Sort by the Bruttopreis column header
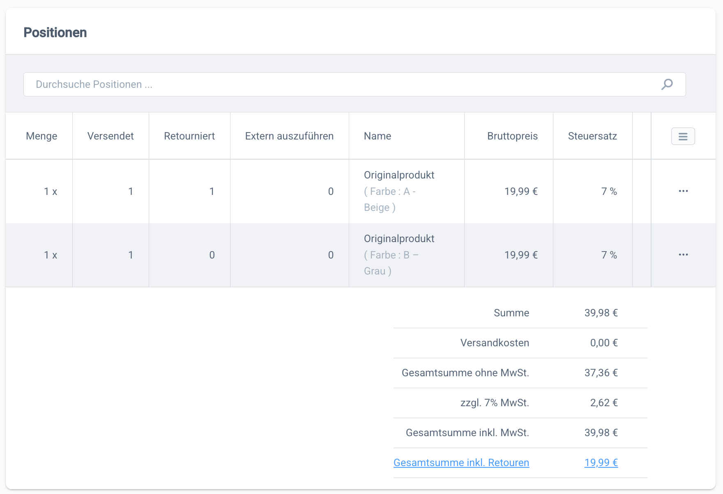 pos(512,136)
